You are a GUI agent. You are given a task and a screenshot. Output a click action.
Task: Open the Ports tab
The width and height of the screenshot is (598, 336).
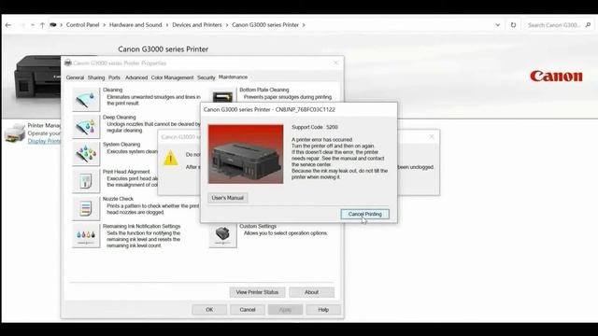click(114, 77)
